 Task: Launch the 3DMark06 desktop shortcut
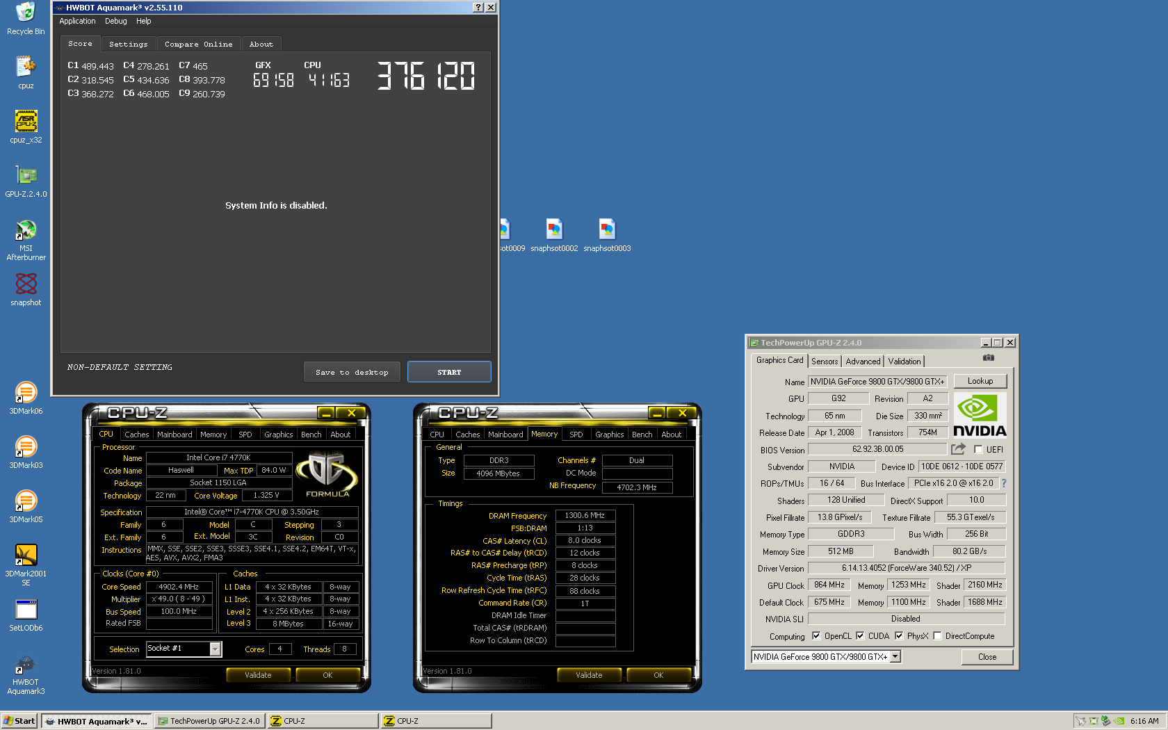26,398
